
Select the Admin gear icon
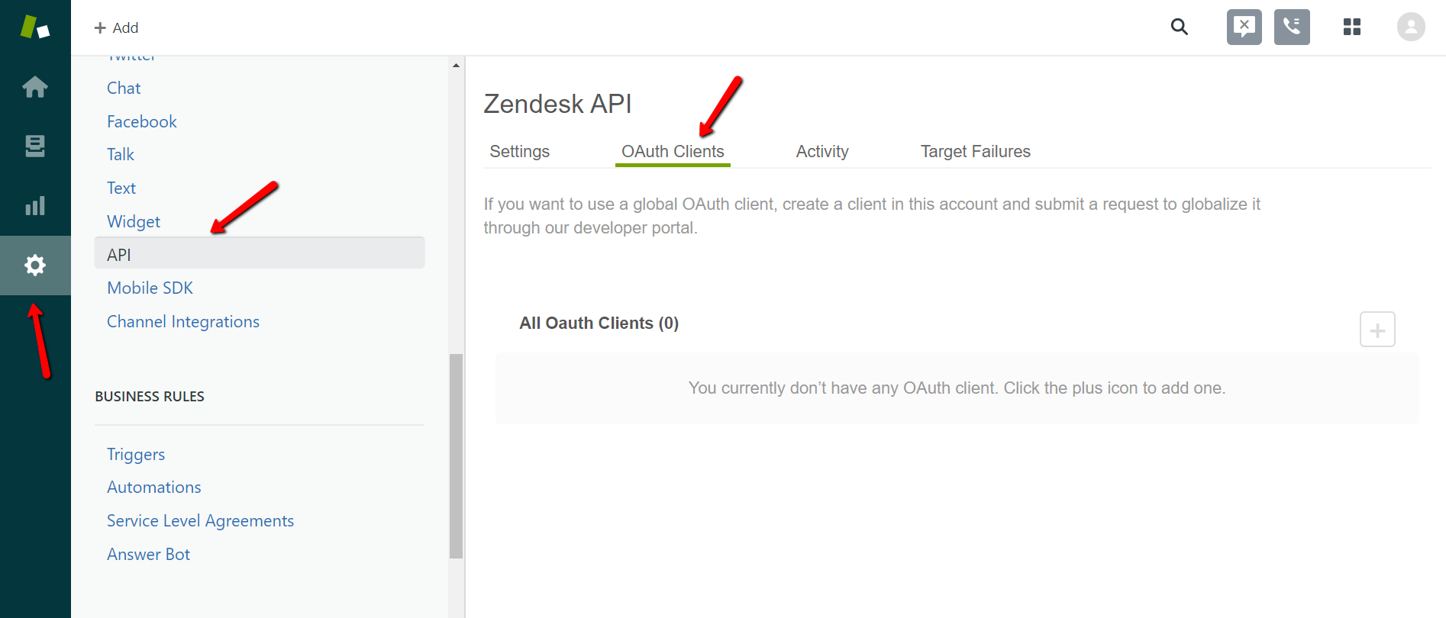coord(35,265)
